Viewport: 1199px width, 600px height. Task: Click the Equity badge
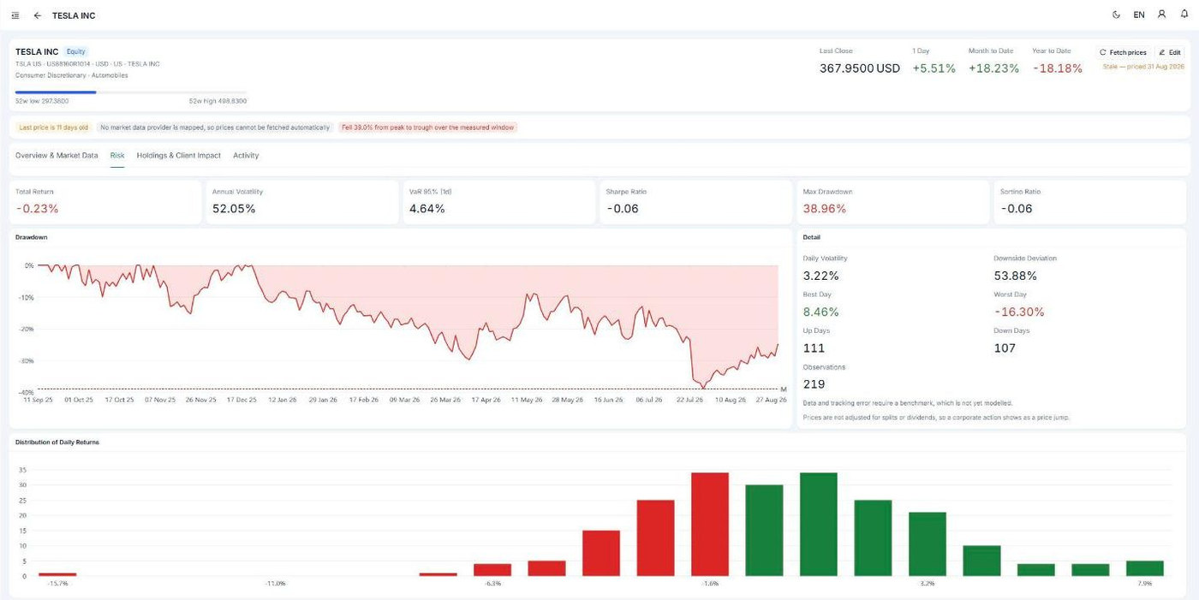tap(76, 51)
